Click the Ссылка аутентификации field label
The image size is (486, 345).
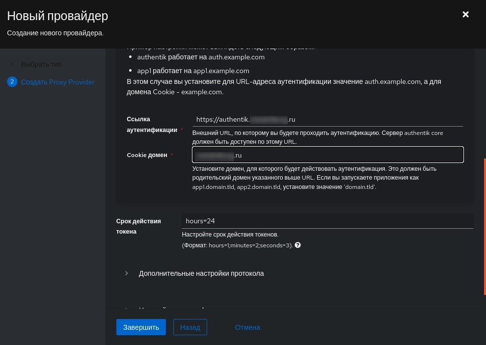(x=152, y=125)
